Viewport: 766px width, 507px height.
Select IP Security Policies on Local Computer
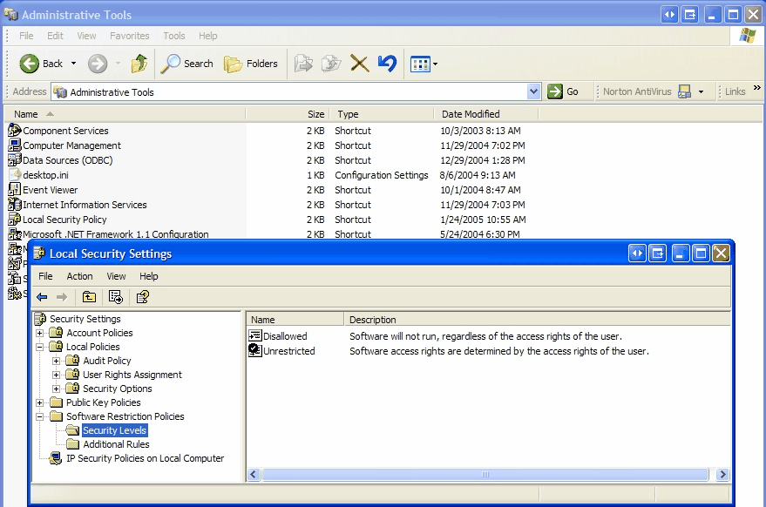[137, 458]
